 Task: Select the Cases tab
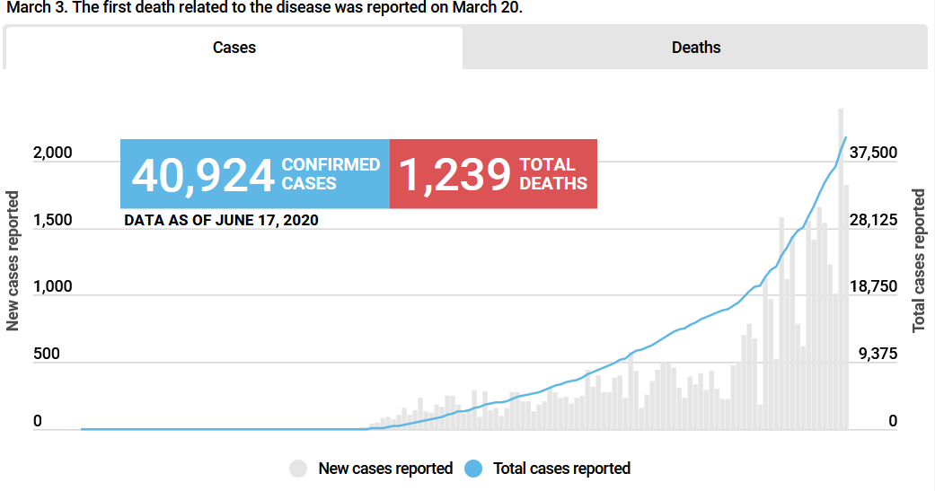click(234, 48)
